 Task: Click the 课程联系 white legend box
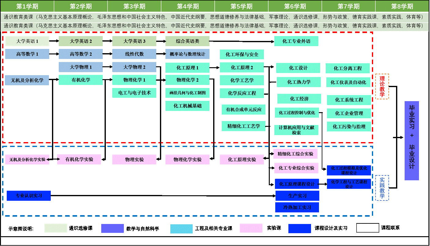point(368,228)
